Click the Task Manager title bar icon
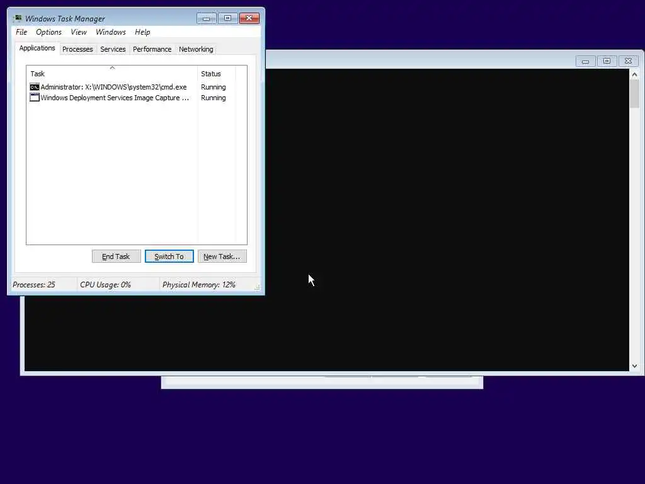This screenshot has width=645, height=484. point(17,18)
